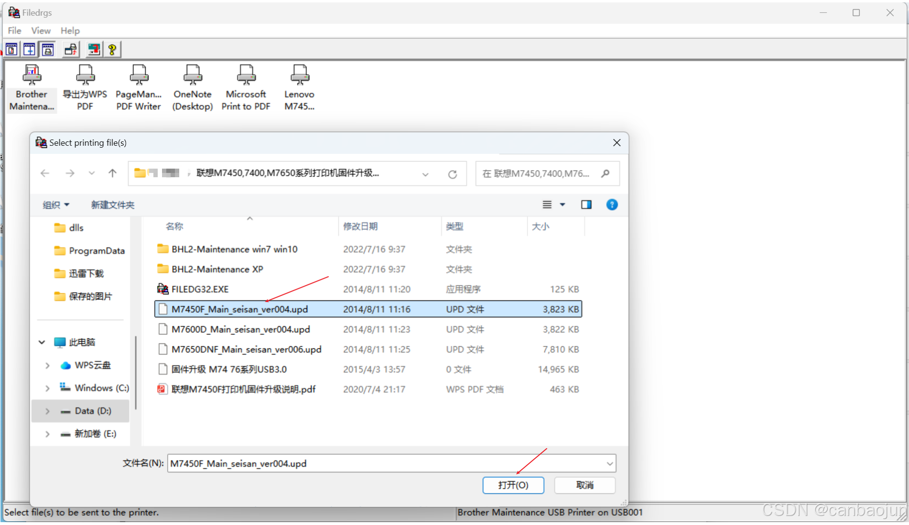Image resolution: width=909 pixels, height=525 pixels.
Task: Click the 取消 button
Action: pyautogui.click(x=585, y=485)
